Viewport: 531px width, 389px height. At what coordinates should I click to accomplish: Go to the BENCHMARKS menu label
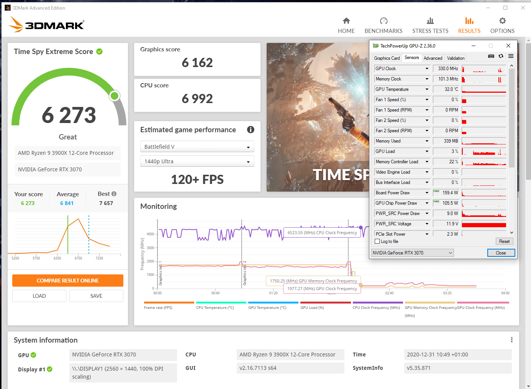383,31
